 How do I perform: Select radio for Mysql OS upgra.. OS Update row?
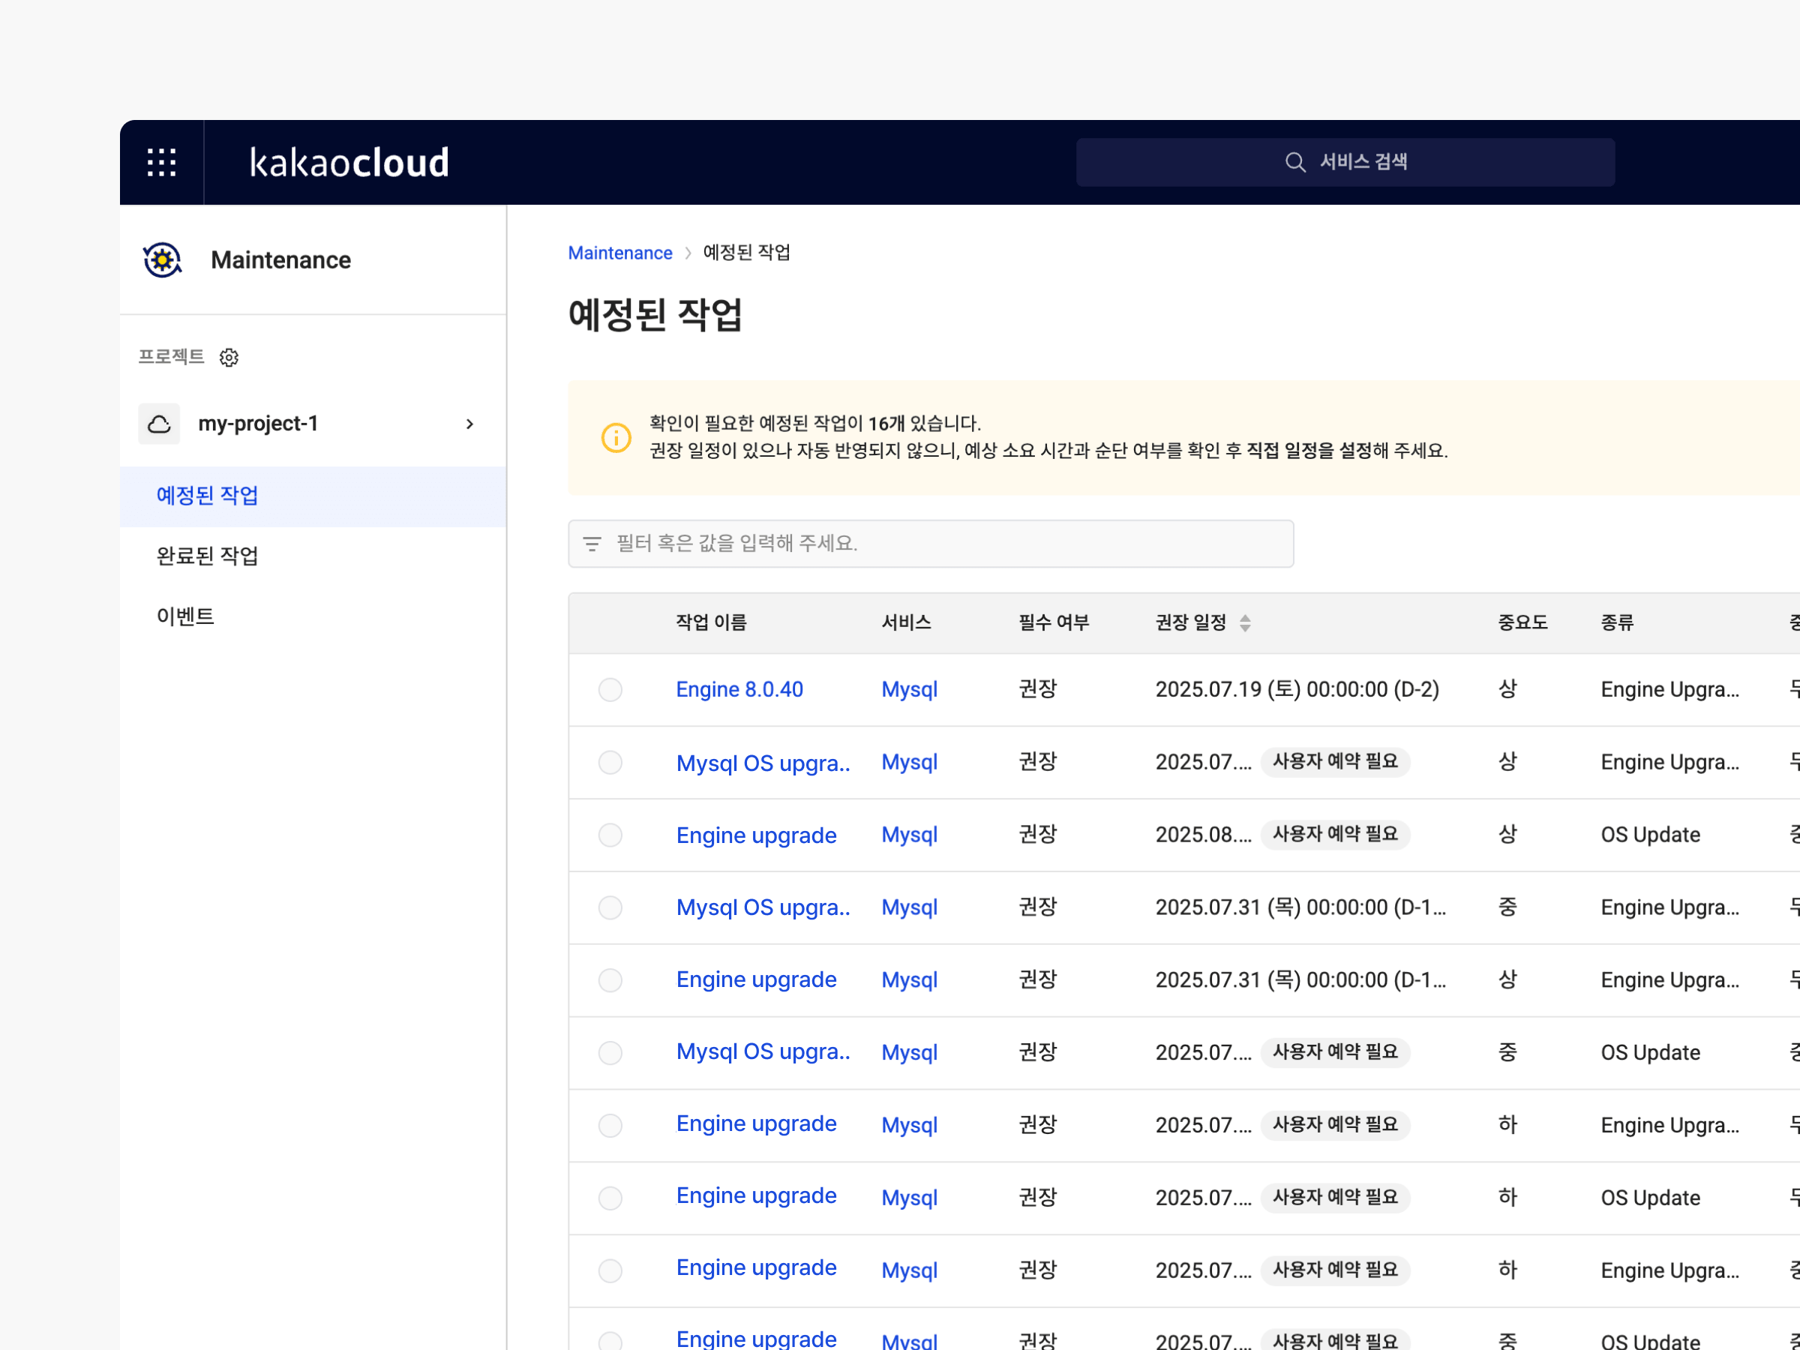tap(610, 1053)
